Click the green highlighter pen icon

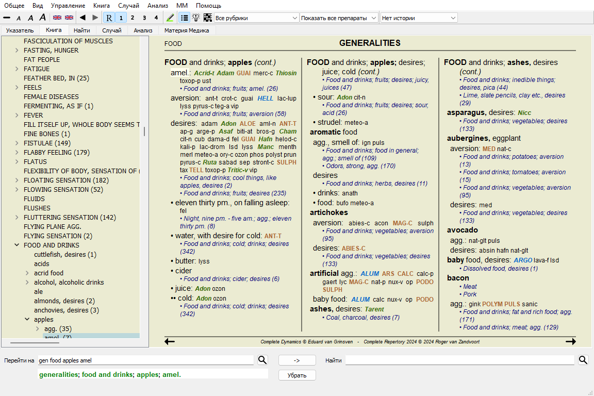pyautogui.click(x=171, y=18)
